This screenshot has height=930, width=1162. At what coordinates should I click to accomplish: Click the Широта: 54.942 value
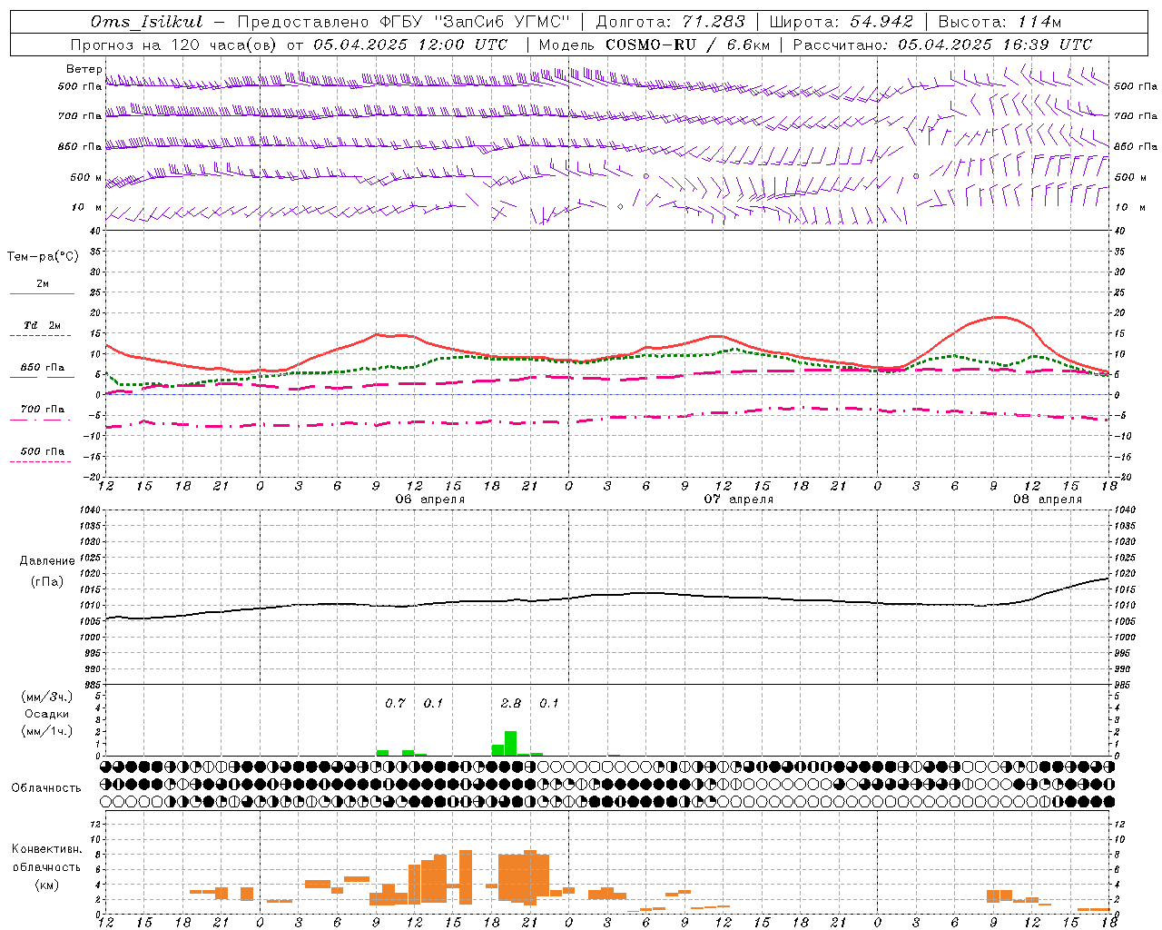pos(841,22)
